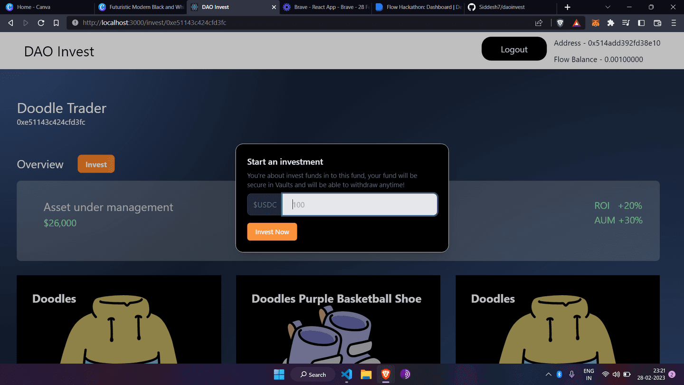Click the Bluetooth tray icon
The width and height of the screenshot is (684, 385).
click(559, 375)
